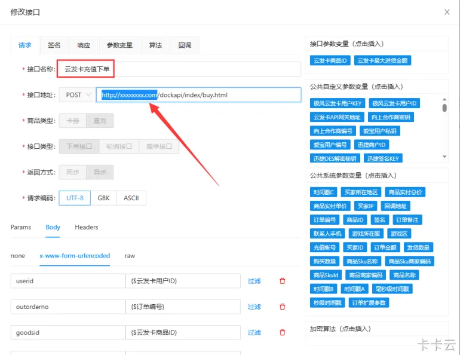
Task: Select UTF-8 request encoding
Action: click(x=75, y=198)
